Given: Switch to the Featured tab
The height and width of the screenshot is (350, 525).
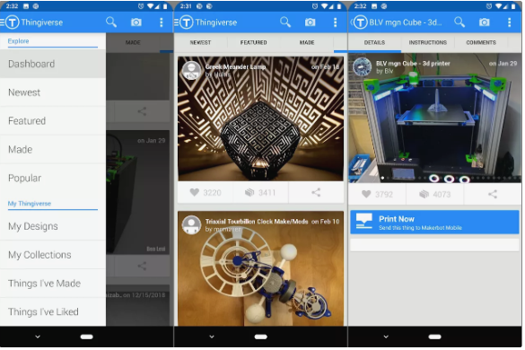Looking at the screenshot, I should 253,42.
